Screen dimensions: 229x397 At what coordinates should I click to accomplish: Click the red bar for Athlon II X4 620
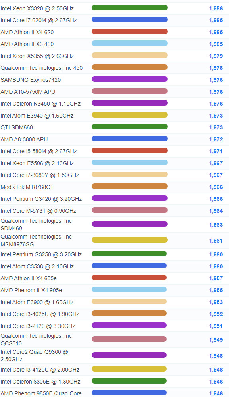(x=129, y=31)
